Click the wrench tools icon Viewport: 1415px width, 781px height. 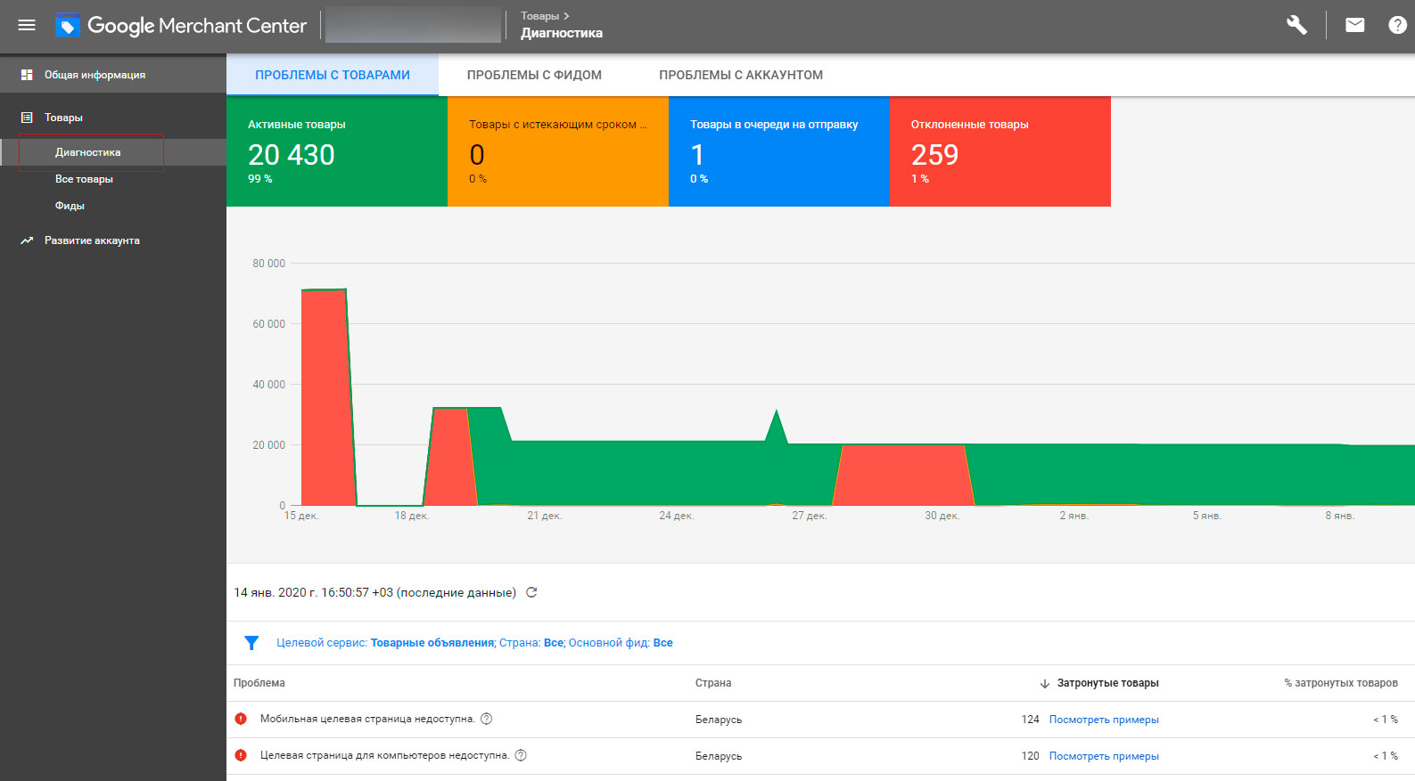1296,25
